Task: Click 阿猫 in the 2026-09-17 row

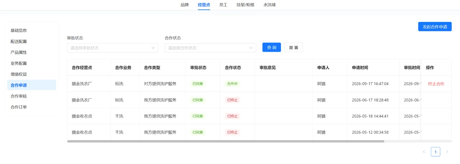Action: point(321,84)
